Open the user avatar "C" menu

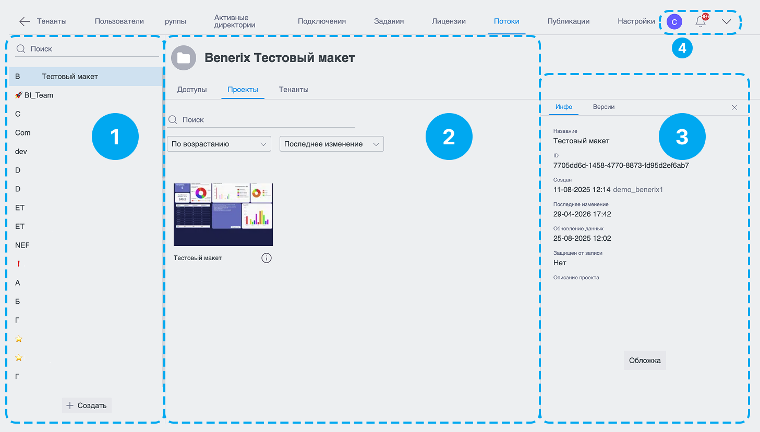[x=674, y=22]
